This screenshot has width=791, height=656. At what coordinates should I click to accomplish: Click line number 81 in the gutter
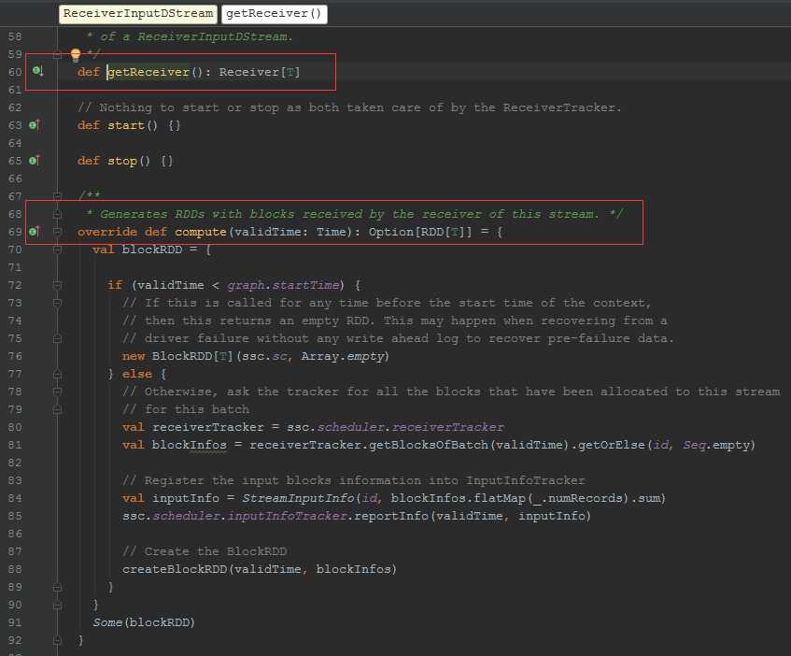pyautogui.click(x=15, y=445)
